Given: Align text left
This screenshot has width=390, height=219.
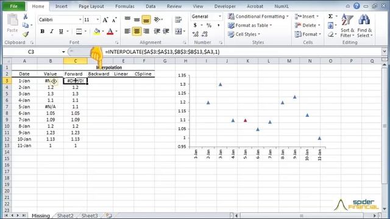Looking at the screenshot, I should coord(127,31).
